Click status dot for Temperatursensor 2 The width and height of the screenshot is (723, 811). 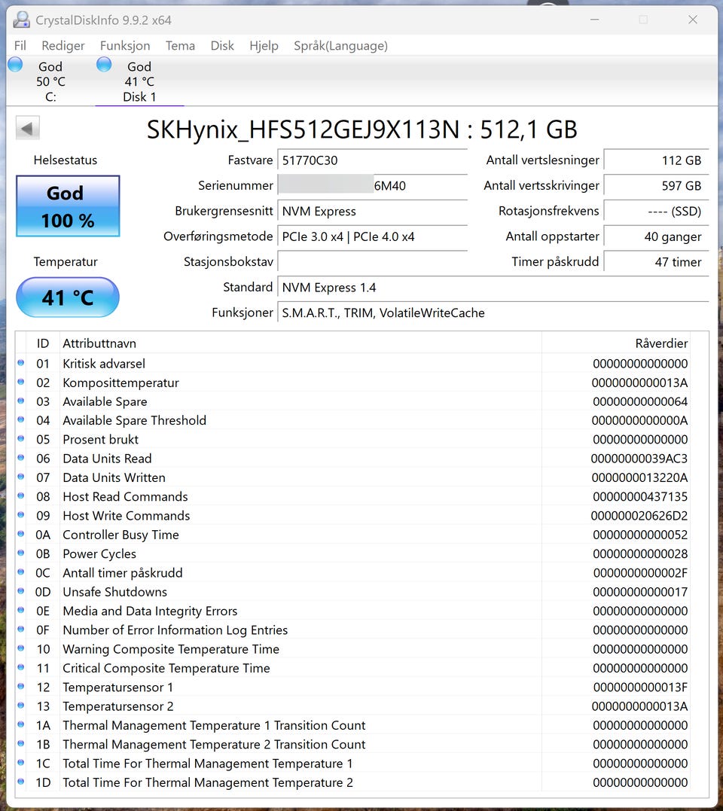pyautogui.click(x=20, y=706)
